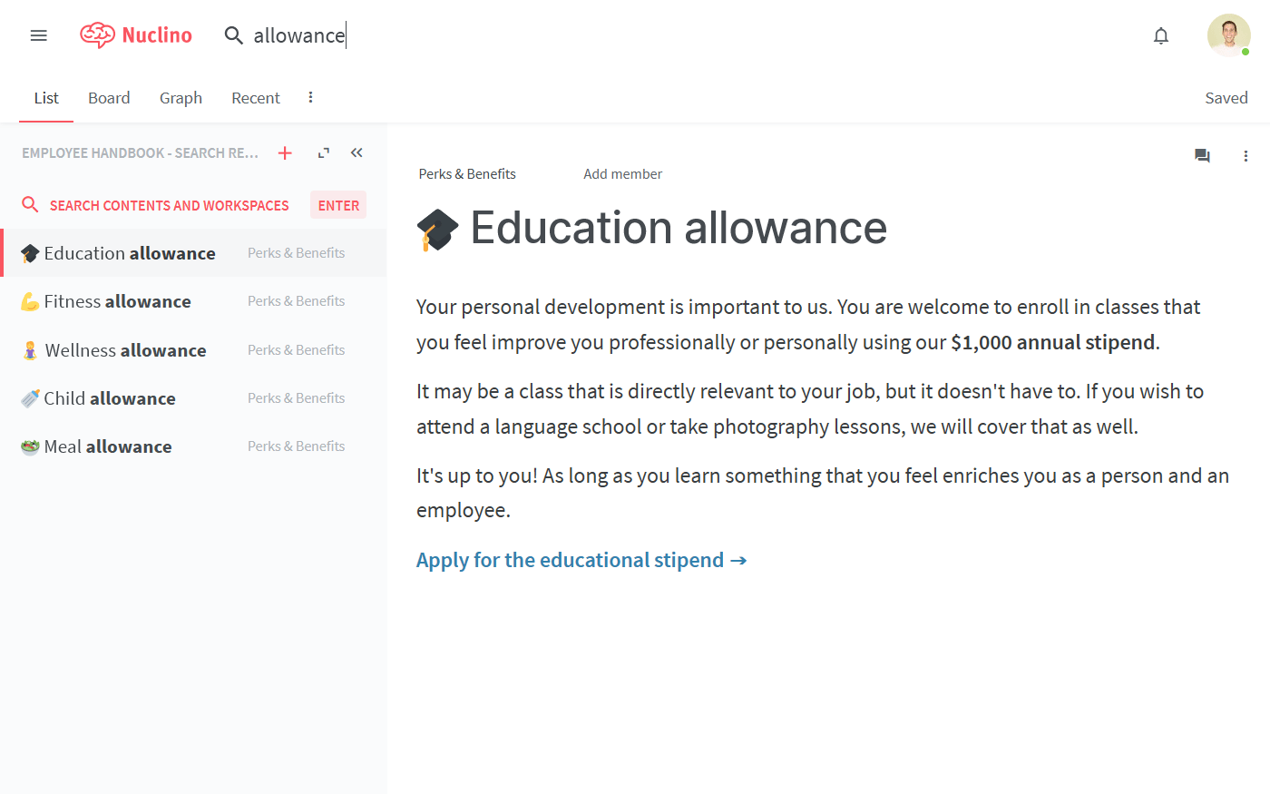
Task: Open the hamburger main menu
Action: pyautogui.click(x=38, y=35)
